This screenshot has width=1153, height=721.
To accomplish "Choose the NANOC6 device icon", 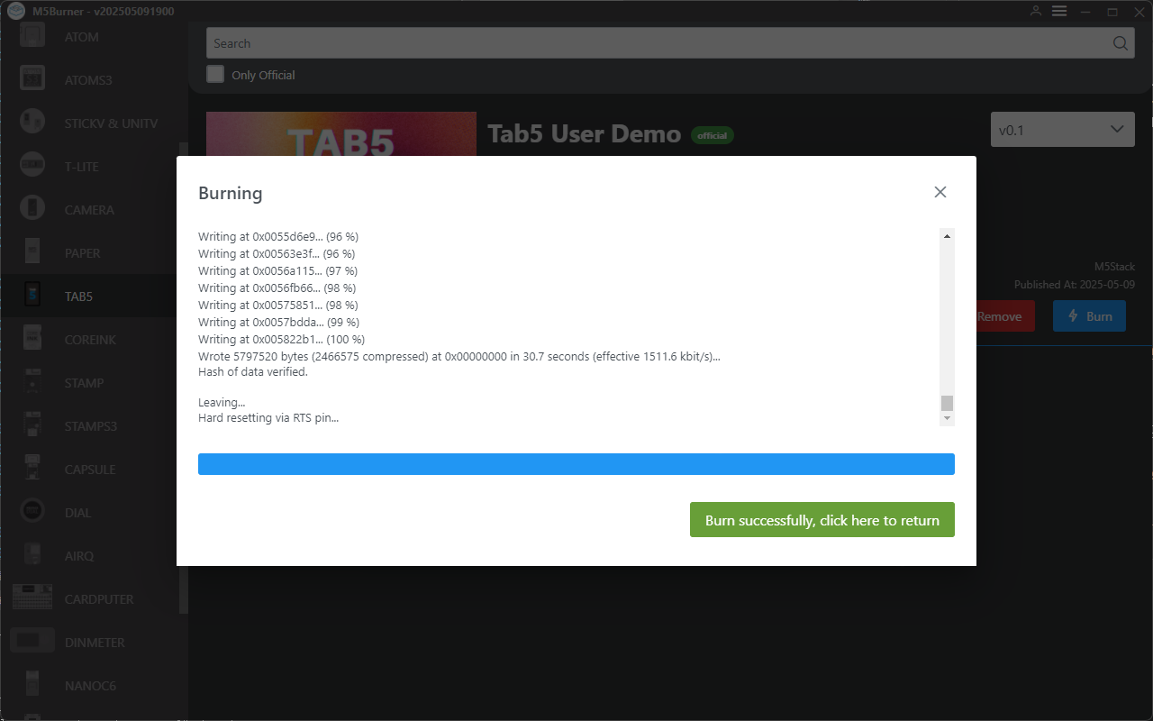I will [x=32, y=685].
